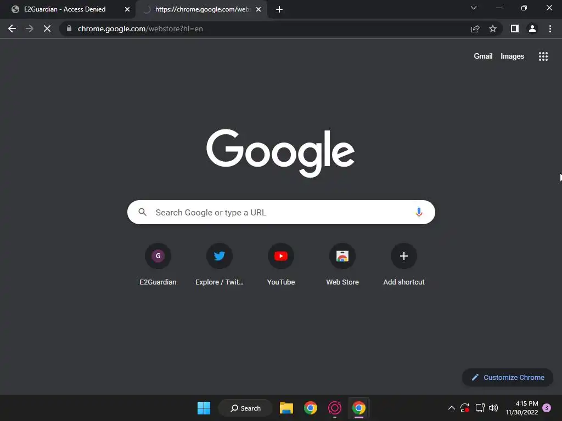Open the Images link
Image resolution: width=562 pixels, height=421 pixels.
(512, 56)
